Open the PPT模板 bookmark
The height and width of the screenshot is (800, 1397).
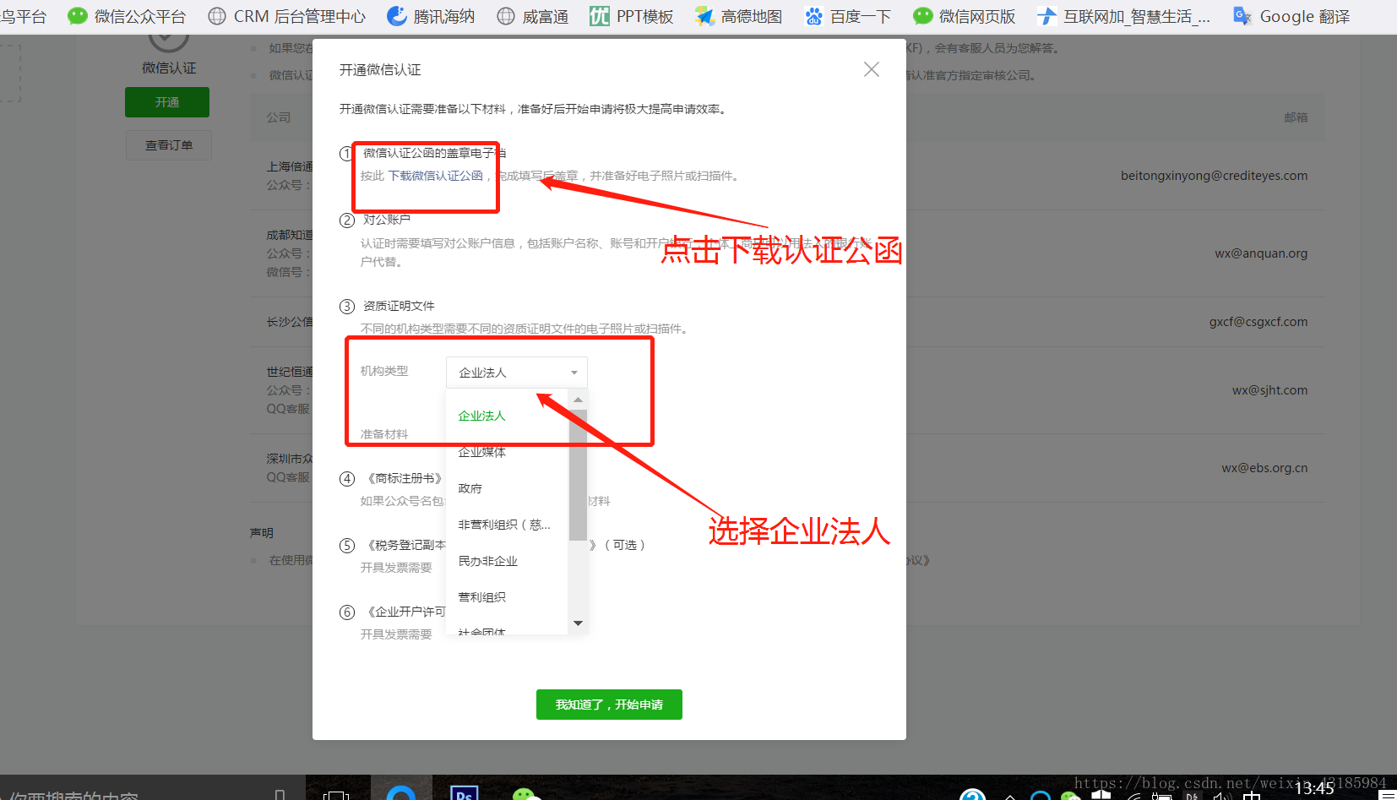click(x=632, y=16)
